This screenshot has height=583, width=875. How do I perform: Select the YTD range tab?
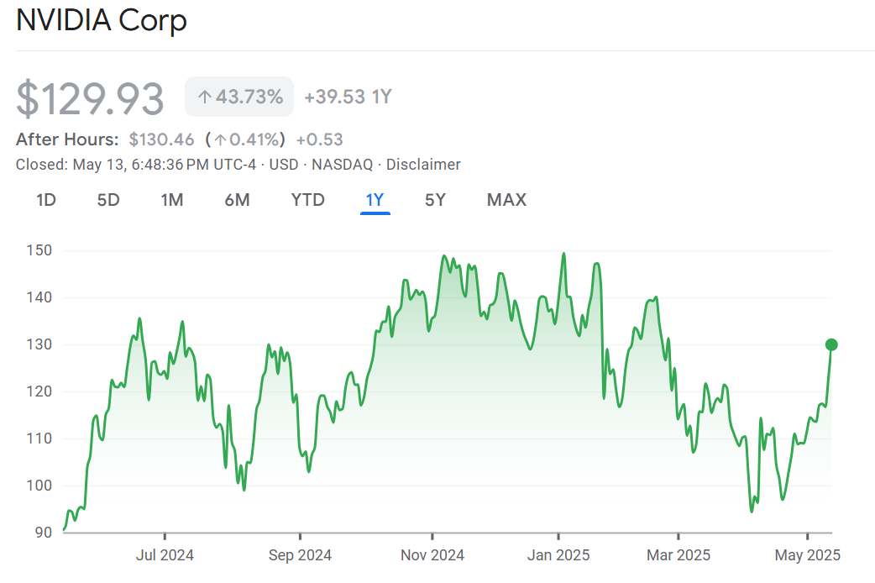[x=307, y=200]
